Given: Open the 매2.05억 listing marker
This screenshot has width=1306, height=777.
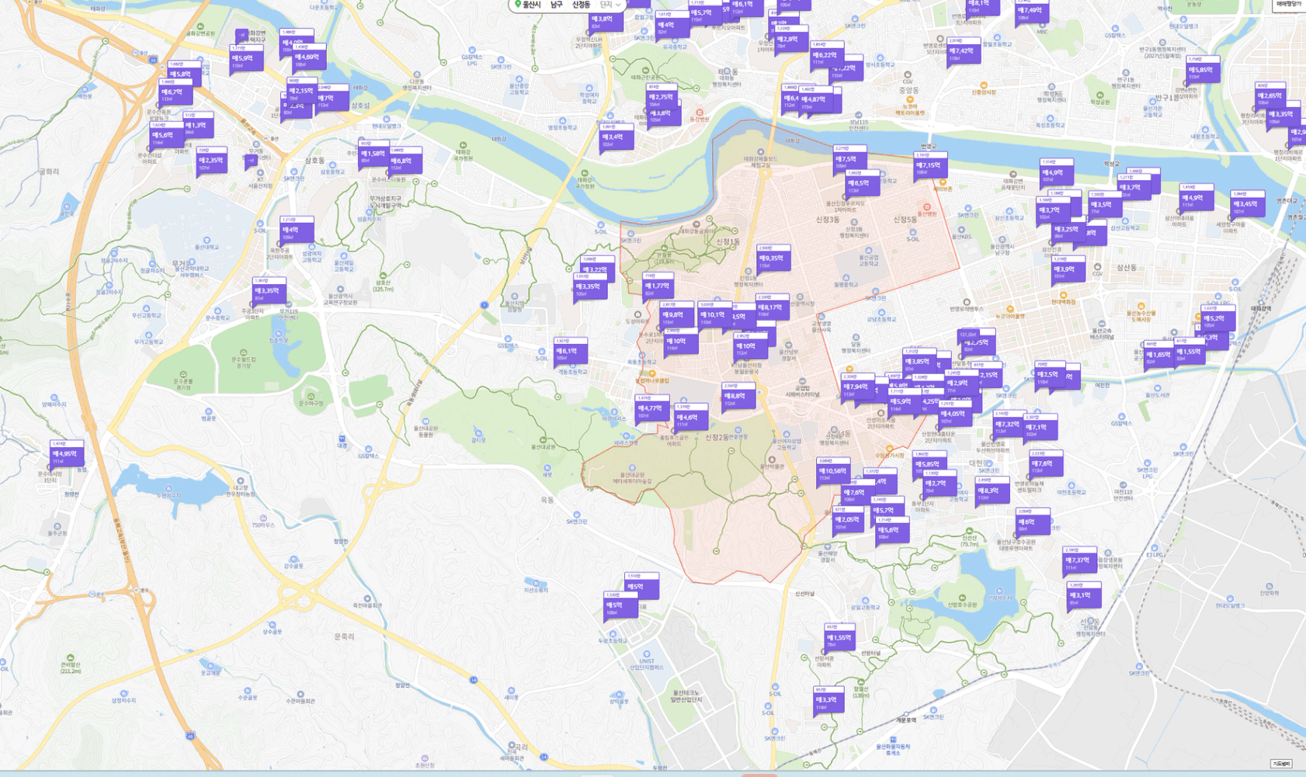Looking at the screenshot, I should (847, 520).
